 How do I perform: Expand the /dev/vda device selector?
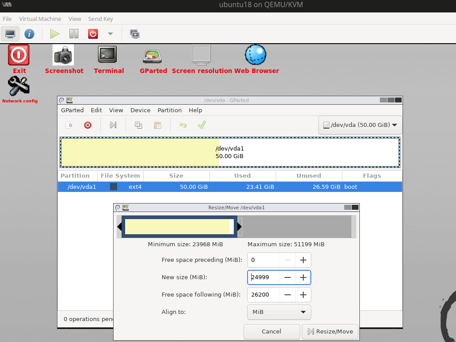[360, 125]
